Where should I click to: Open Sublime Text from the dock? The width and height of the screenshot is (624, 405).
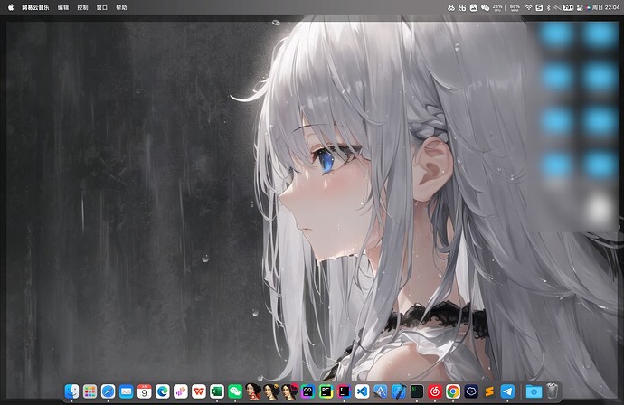pyautogui.click(x=489, y=391)
